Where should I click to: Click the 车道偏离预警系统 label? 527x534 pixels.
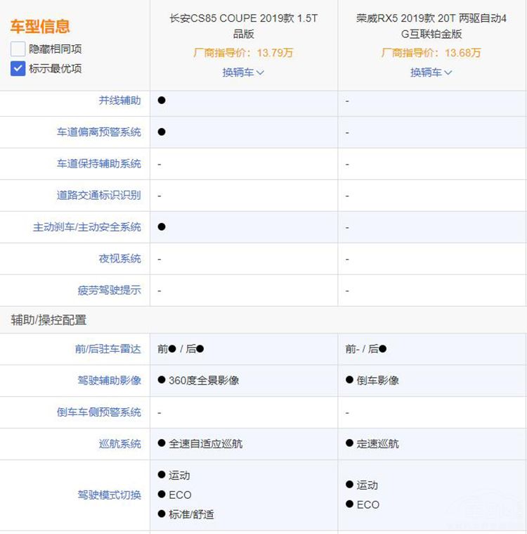(x=98, y=132)
